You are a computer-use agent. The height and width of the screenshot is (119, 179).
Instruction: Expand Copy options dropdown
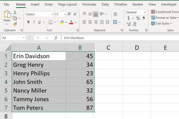point(19,18)
